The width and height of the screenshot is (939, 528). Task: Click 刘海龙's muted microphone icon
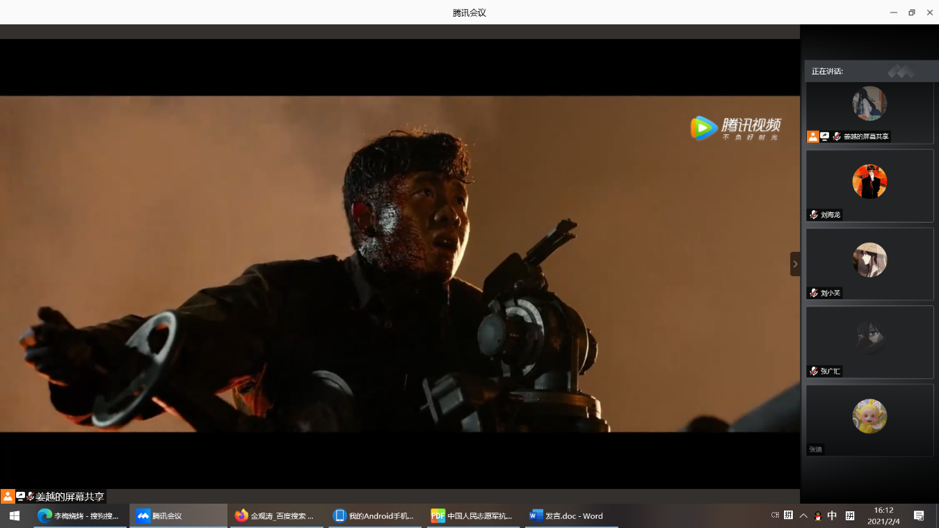(x=813, y=215)
